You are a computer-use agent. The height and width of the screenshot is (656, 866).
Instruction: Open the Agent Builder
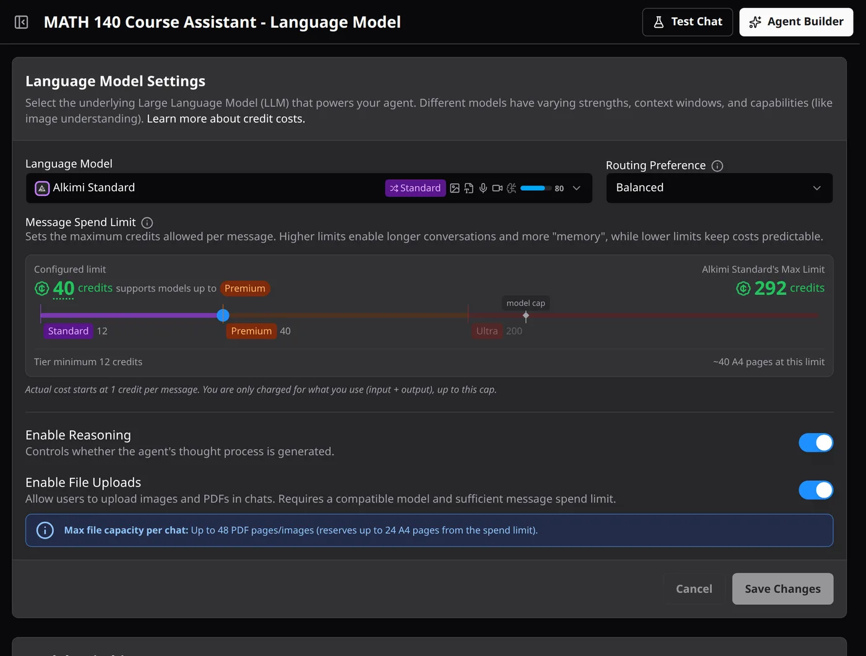click(796, 22)
